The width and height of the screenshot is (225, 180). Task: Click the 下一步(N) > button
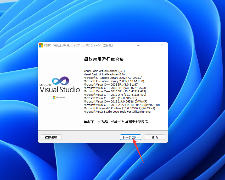131,137
